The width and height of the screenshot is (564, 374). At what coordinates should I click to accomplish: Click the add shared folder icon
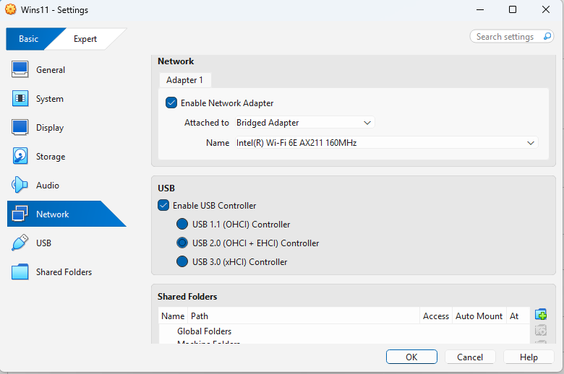[x=540, y=315]
